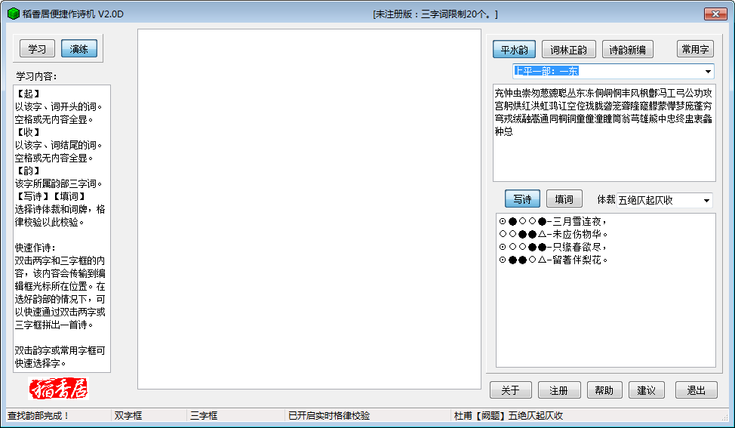
Task: Click the 【写诗】【填词】 heading text
Action: 51,196
